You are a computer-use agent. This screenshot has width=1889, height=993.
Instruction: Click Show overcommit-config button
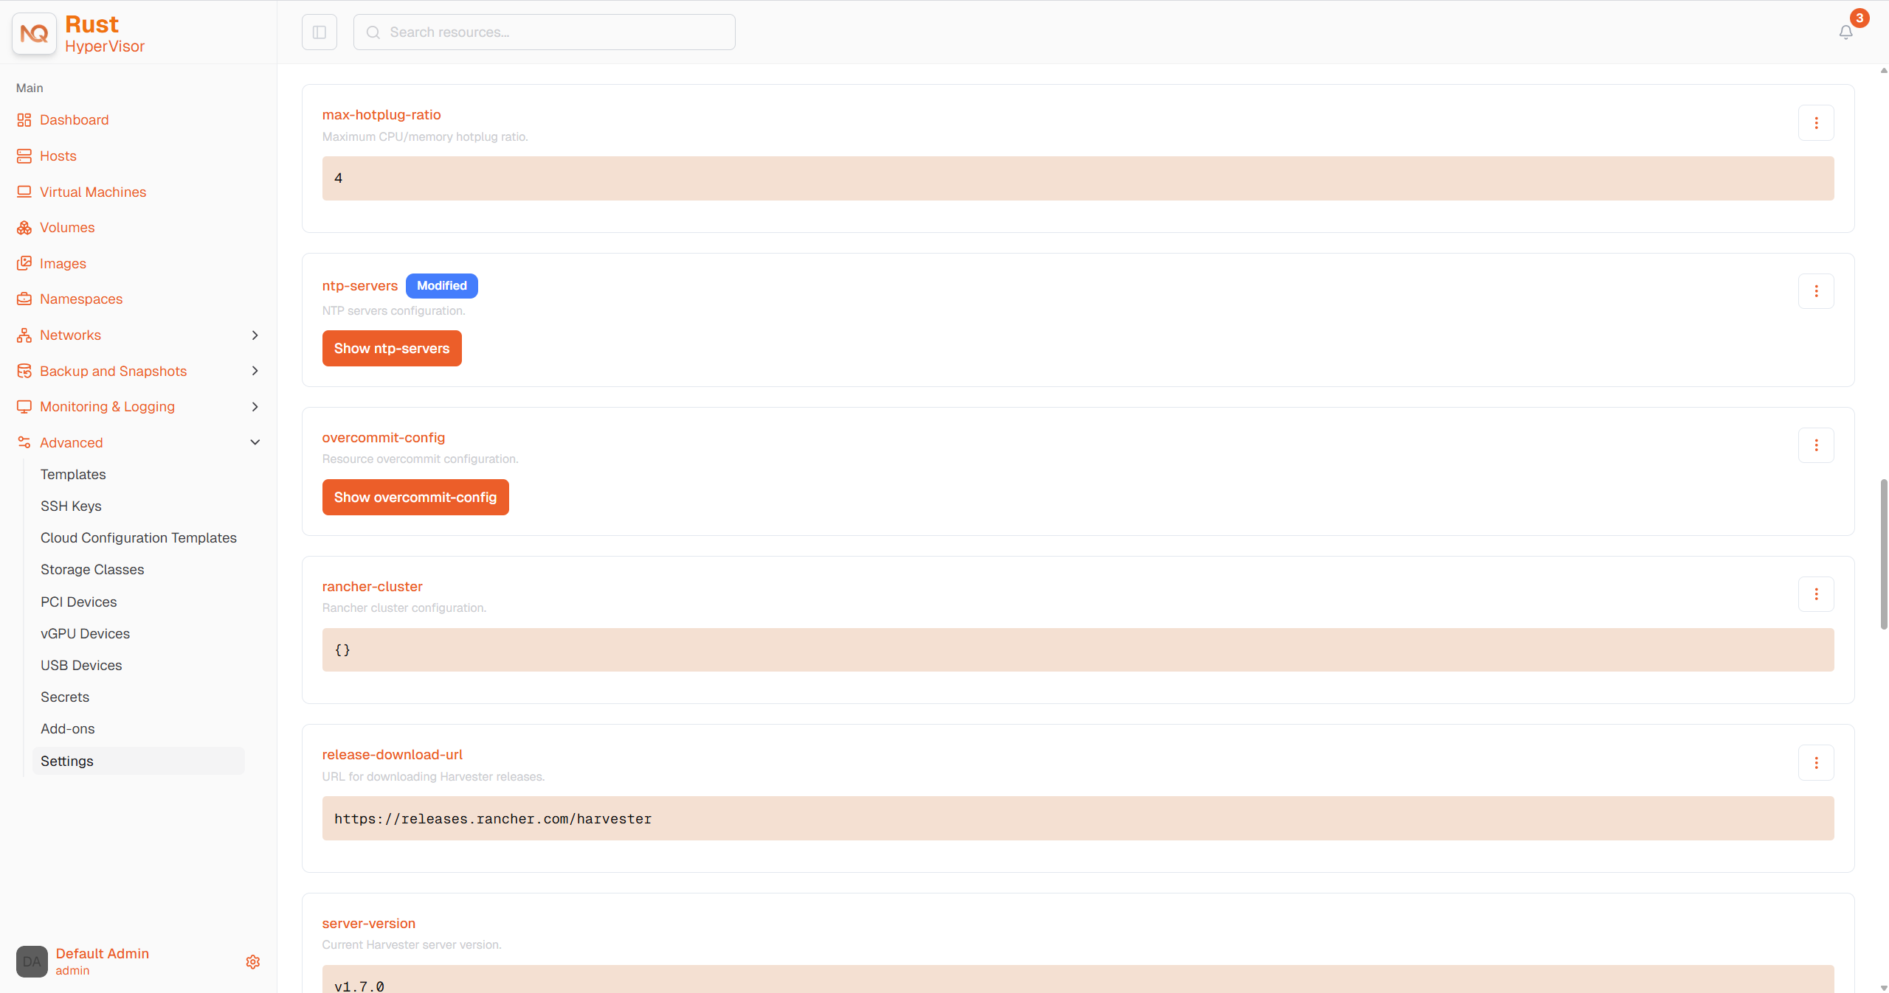tap(415, 498)
